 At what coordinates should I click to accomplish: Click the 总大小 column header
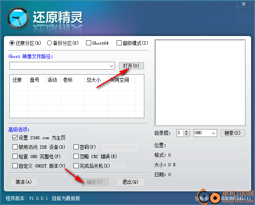pyautogui.click(x=96, y=80)
